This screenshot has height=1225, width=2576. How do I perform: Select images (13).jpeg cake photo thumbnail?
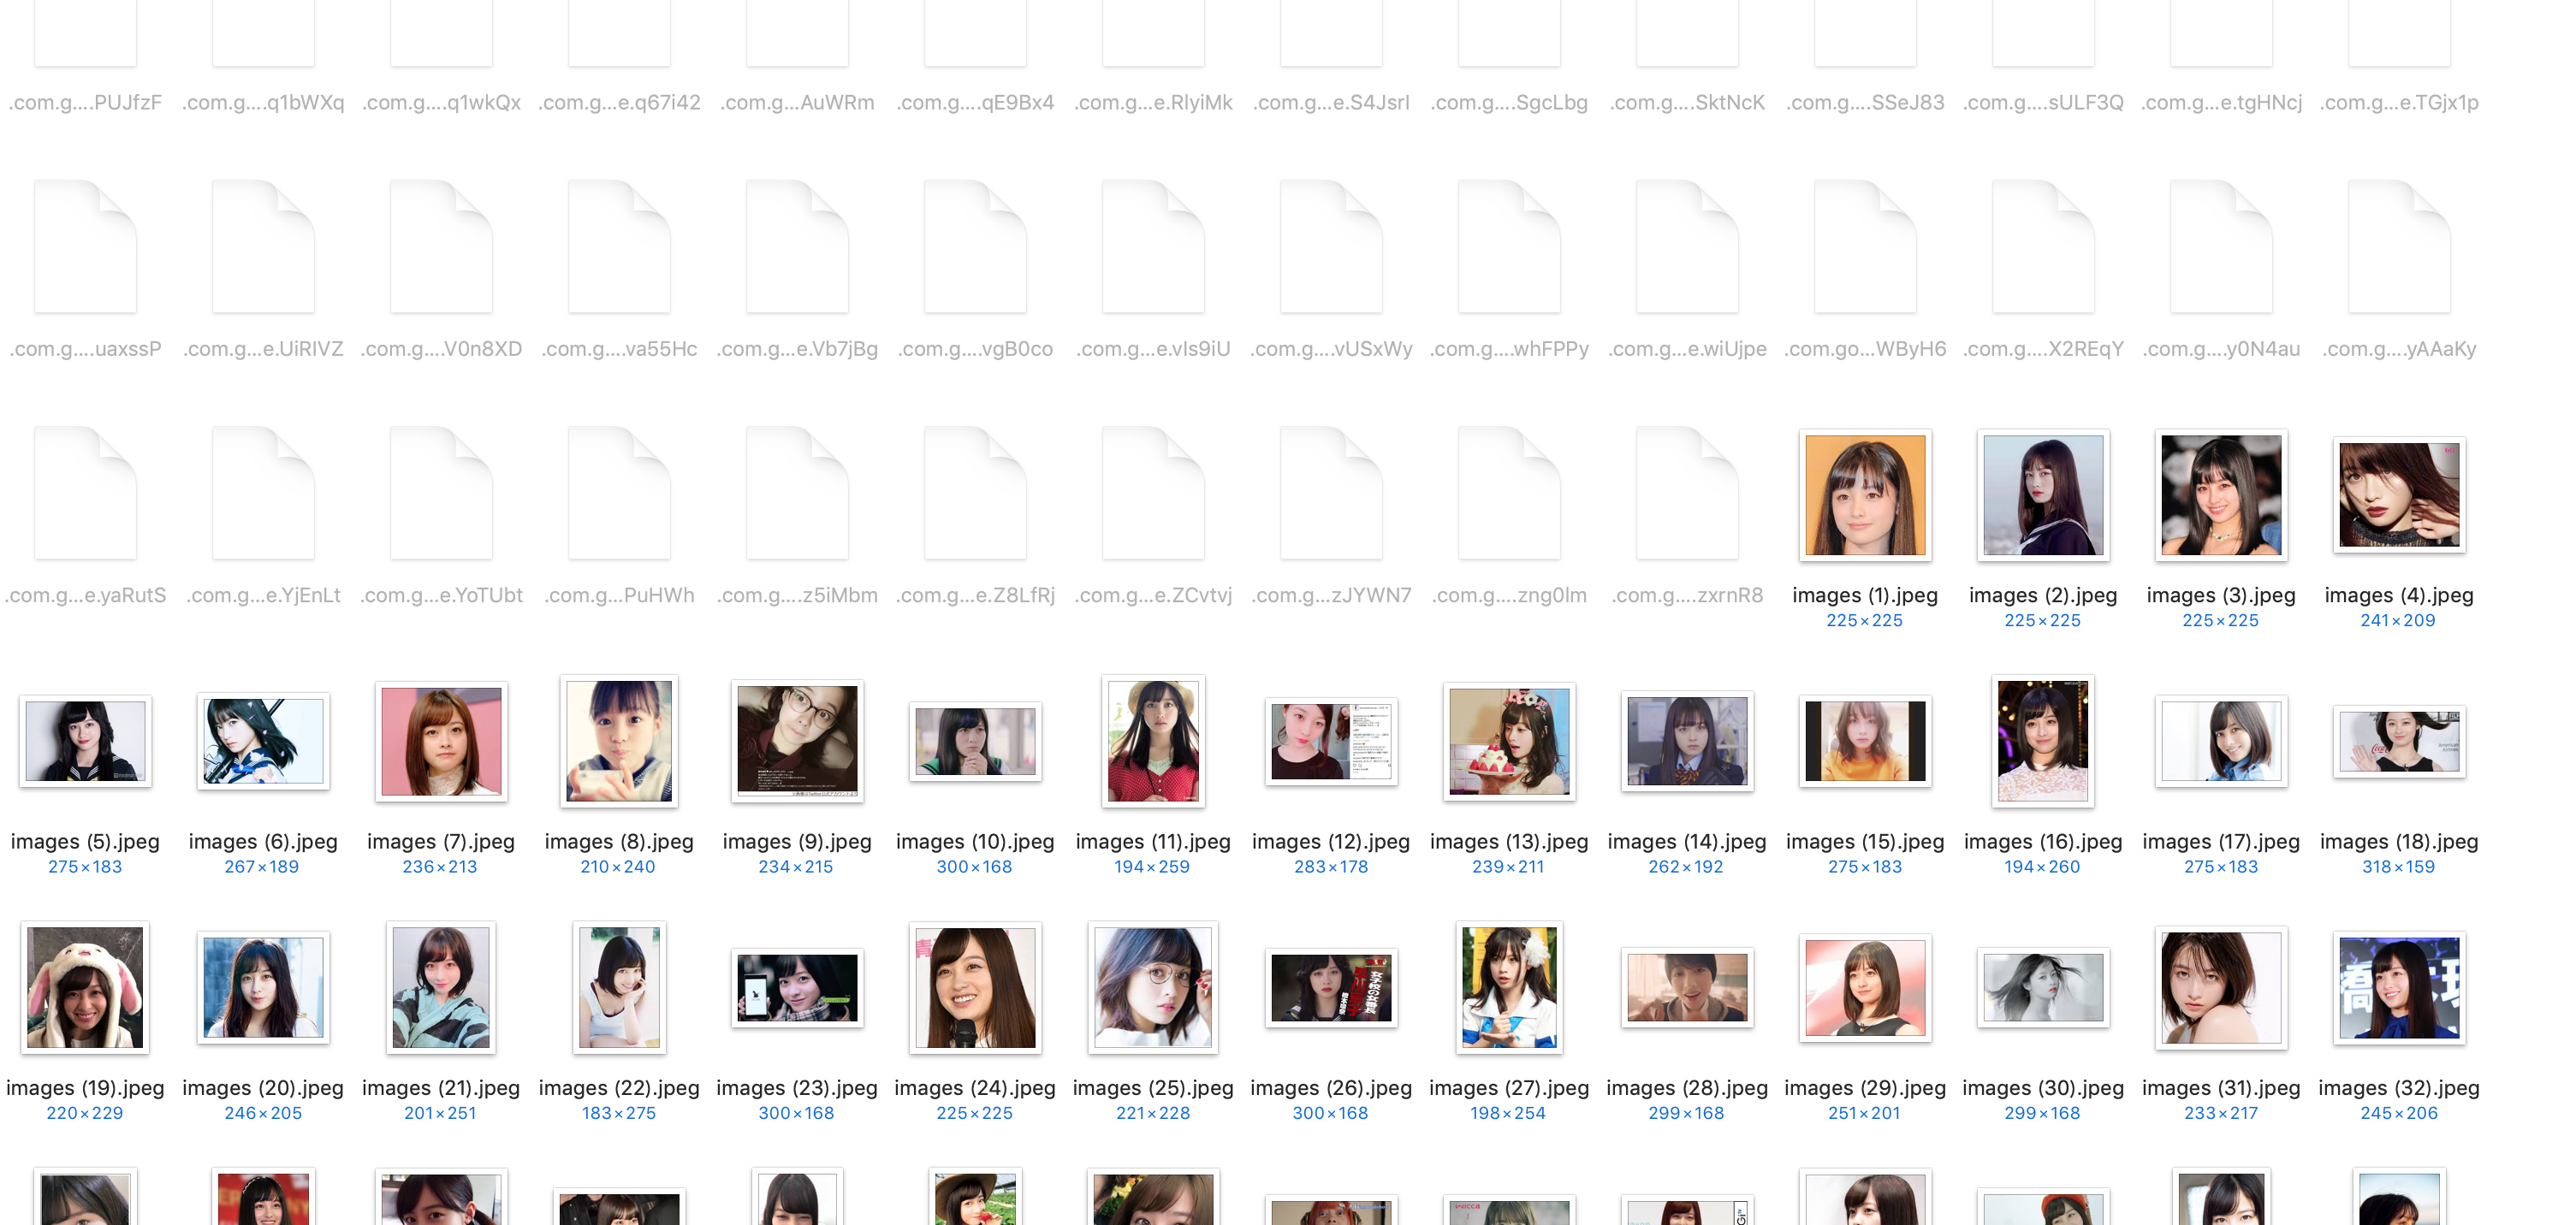(x=1509, y=742)
